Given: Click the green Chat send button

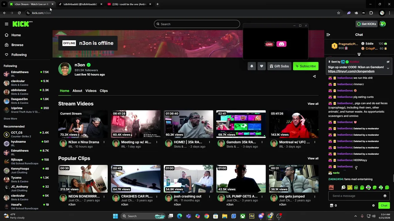Looking at the screenshot, I should (x=384, y=206).
